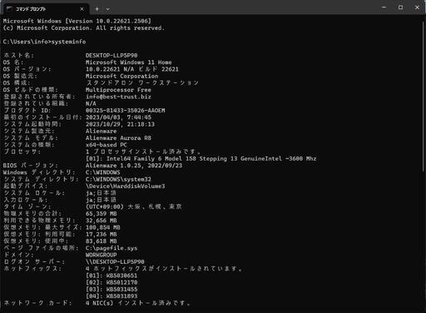Click virtual memory available '17,236 MB'
Viewport: 426px width, 313px height.
click(x=102, y=235)
